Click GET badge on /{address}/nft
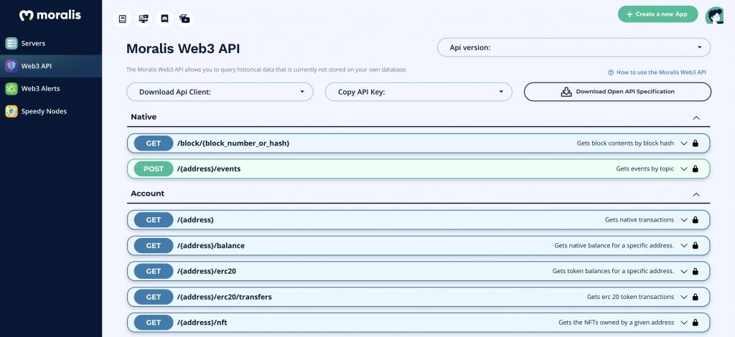This screenshot has width=735, height=337. pyautogui.click(x=154, y=323)
